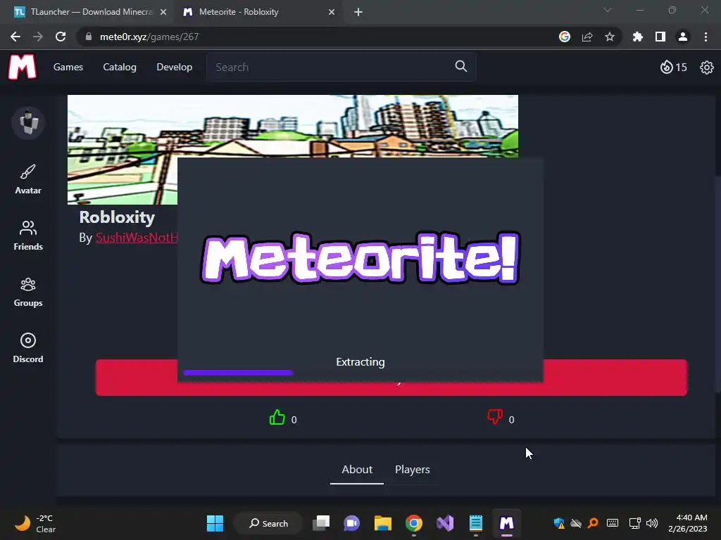Open Visual Studio from the taskbar
This screenshot has width=721, height=540.
point(445,523)
